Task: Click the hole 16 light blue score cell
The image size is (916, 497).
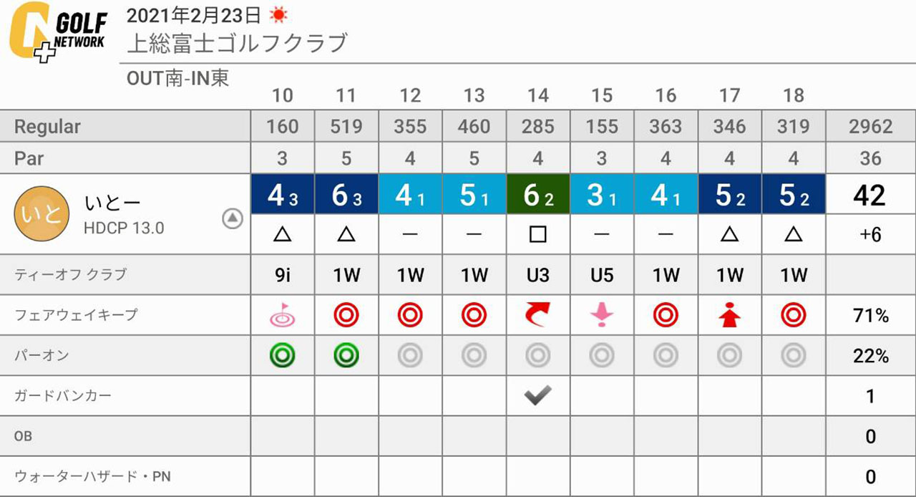Action: click(x=666, y=195)
